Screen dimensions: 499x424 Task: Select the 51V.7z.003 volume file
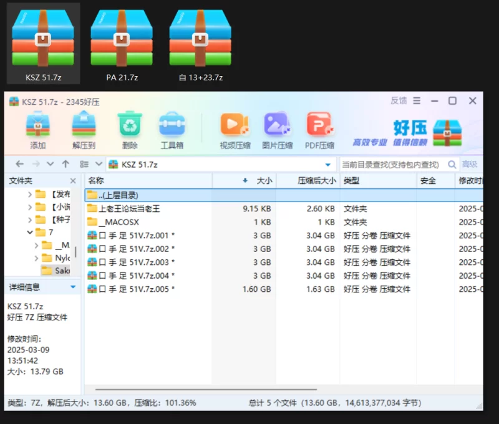tap(284, 262)
